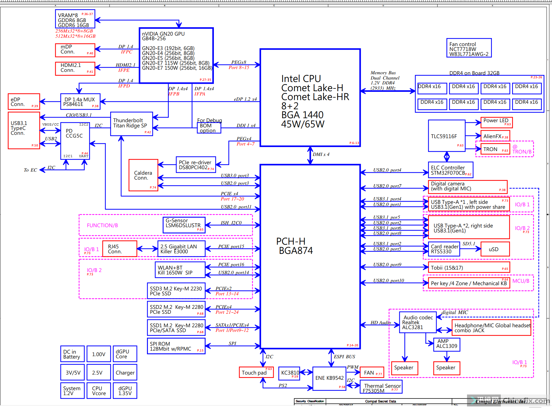Select the 3V/5V power block

[72, 372]
